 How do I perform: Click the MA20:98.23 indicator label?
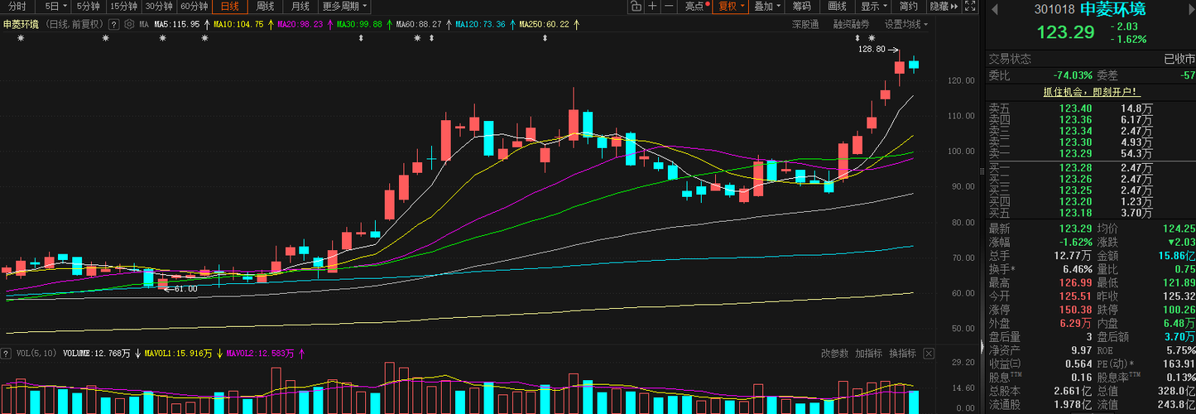click(300, 24)
